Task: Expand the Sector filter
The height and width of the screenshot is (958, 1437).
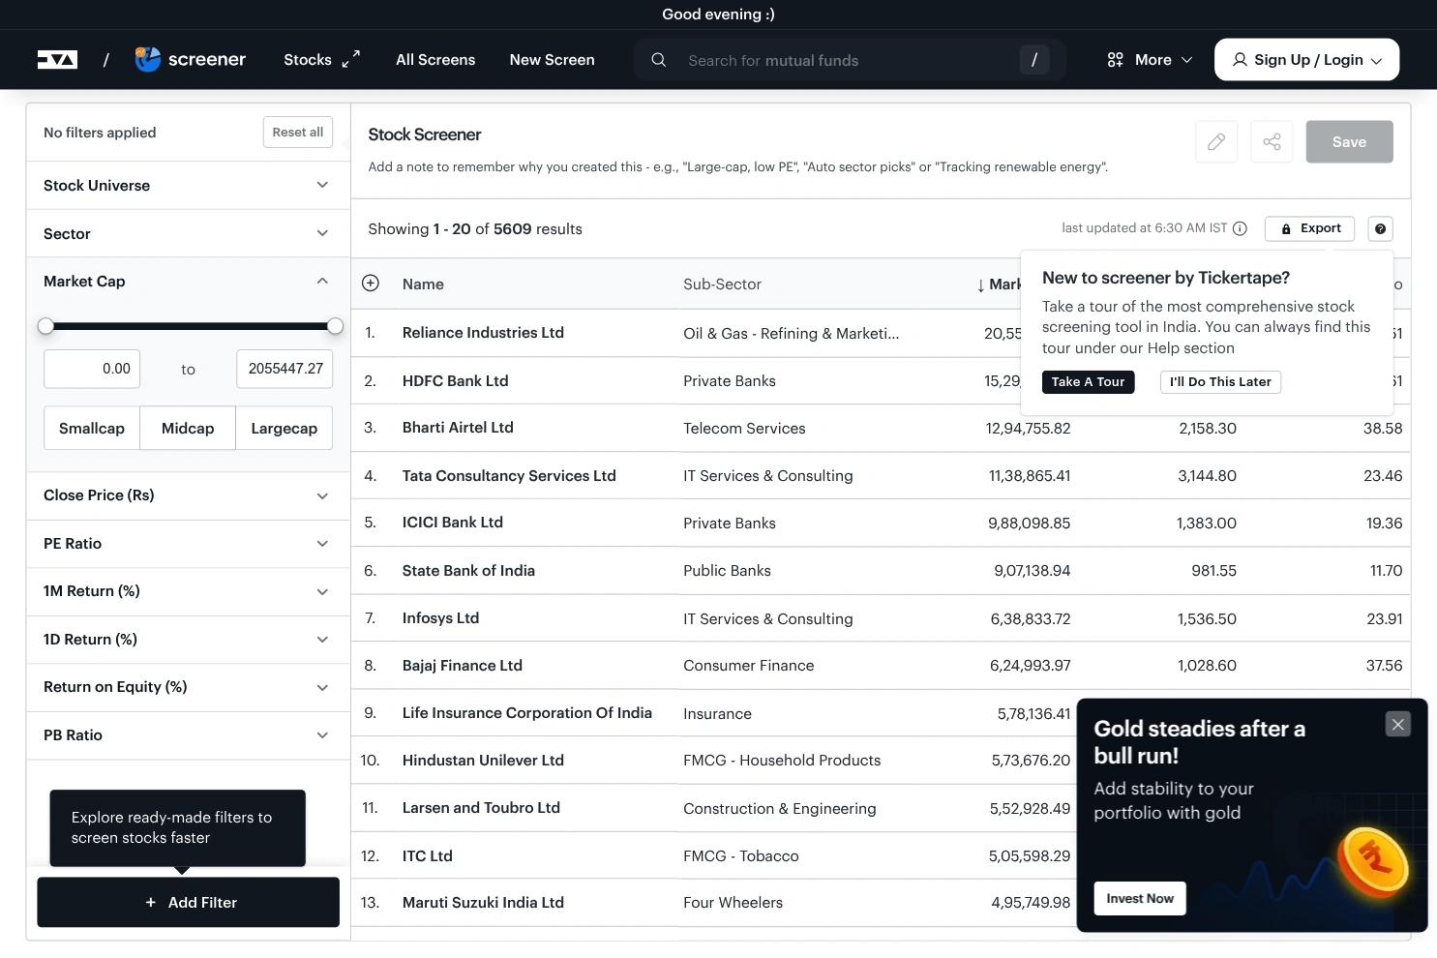Action: tap(188, 233)
